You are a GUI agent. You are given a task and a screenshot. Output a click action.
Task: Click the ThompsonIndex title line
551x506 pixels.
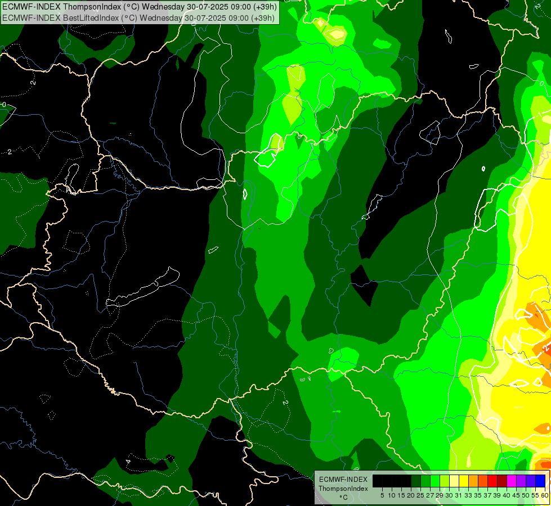[x=140, y=6]
